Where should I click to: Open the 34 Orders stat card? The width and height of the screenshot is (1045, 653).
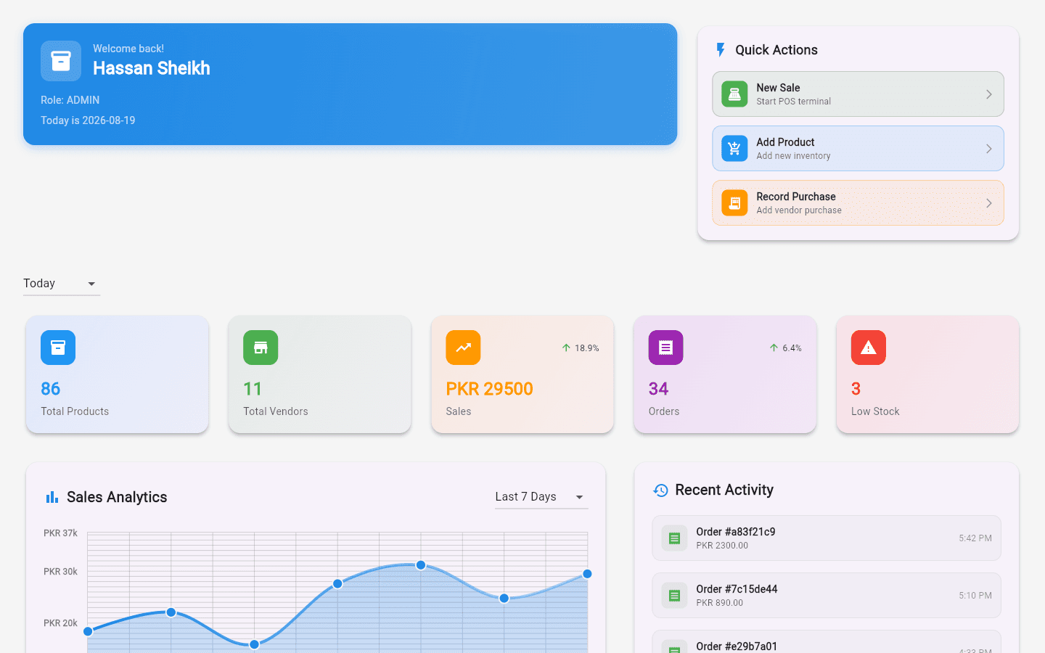725,374
